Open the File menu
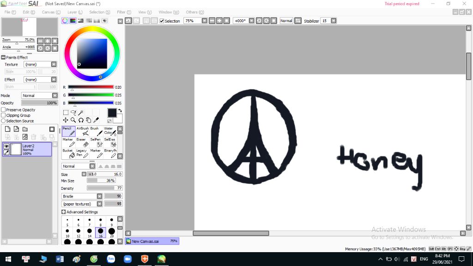The image size is (473, 266). point(10,12)
